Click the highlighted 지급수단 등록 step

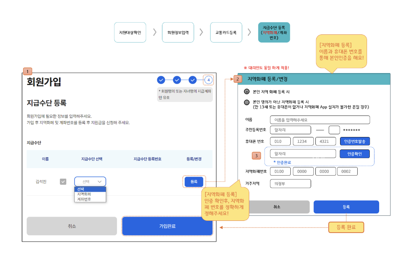pos(274,32)
